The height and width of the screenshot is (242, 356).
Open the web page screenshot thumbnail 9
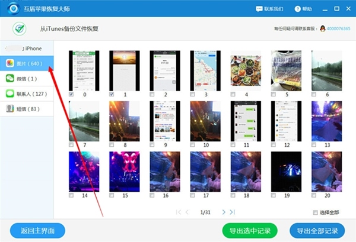coord(165,121)
